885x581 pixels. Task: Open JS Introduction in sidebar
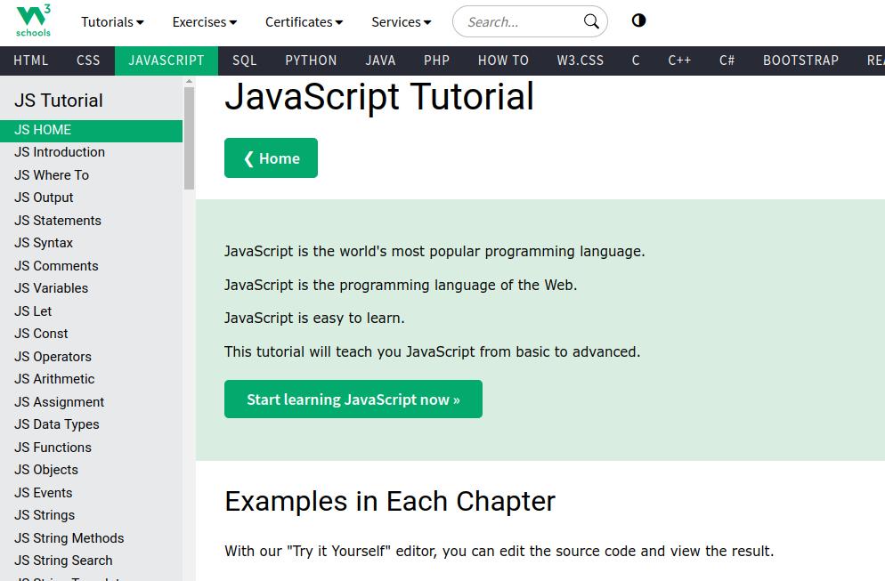pos(91,152)
